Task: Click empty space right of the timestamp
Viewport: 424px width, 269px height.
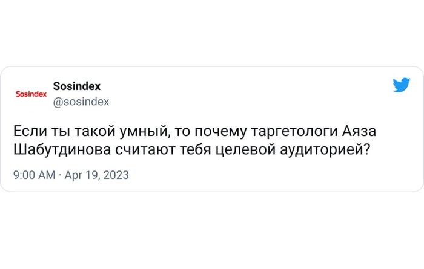Action: (273, 176)
